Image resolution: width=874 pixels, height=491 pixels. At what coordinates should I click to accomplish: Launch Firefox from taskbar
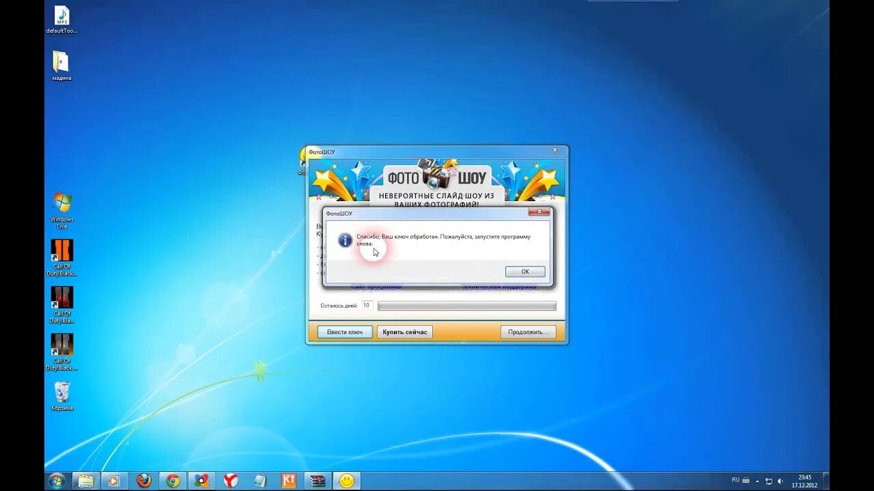pos(143,481)
